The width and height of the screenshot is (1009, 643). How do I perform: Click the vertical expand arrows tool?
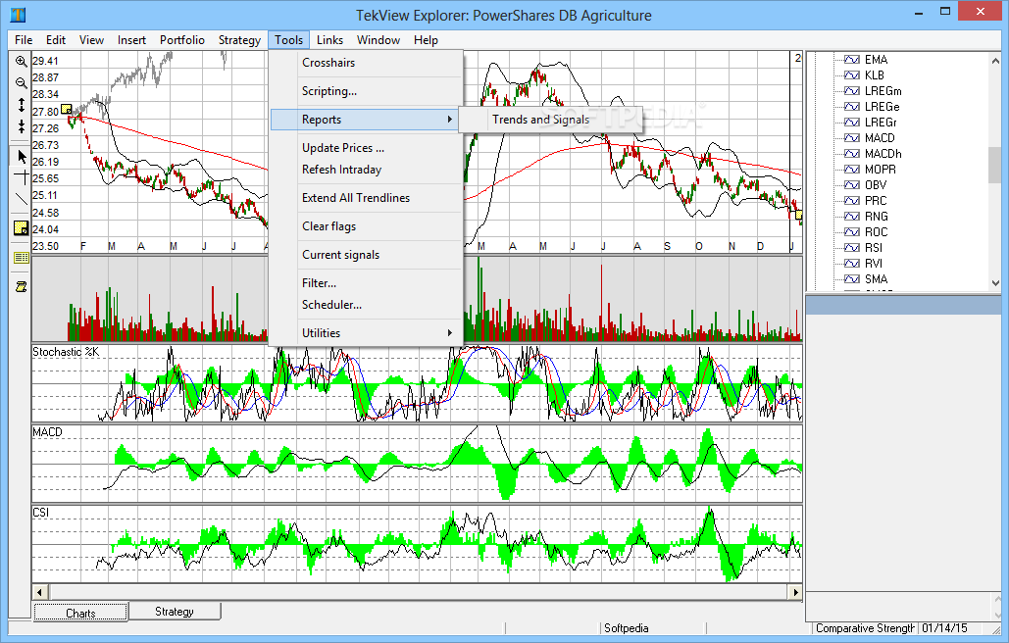[x=22, y=105]
